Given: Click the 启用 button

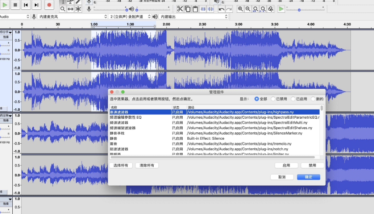Looking at the screenshot, I should click(x=286, y=165).
